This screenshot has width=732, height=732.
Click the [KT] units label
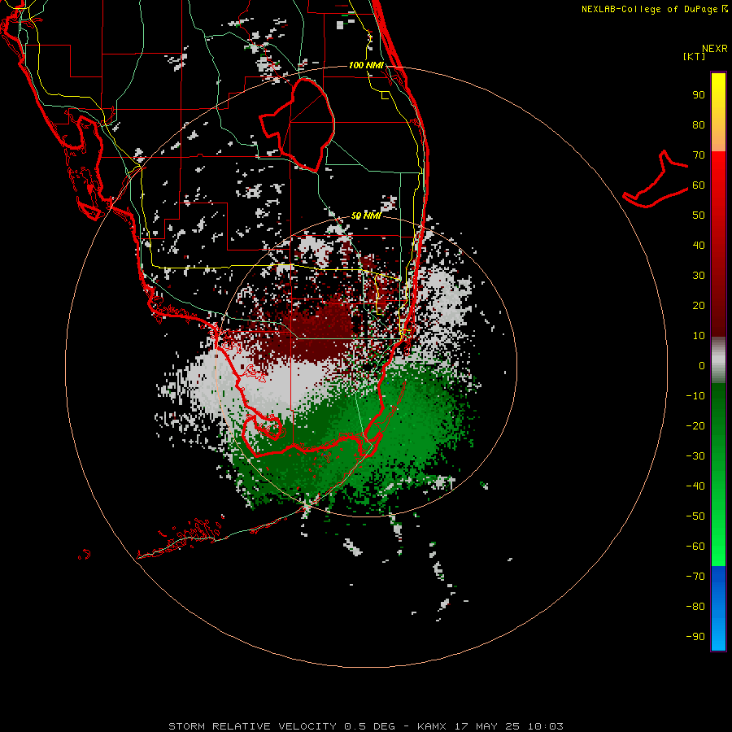click(x=695, y=56)
